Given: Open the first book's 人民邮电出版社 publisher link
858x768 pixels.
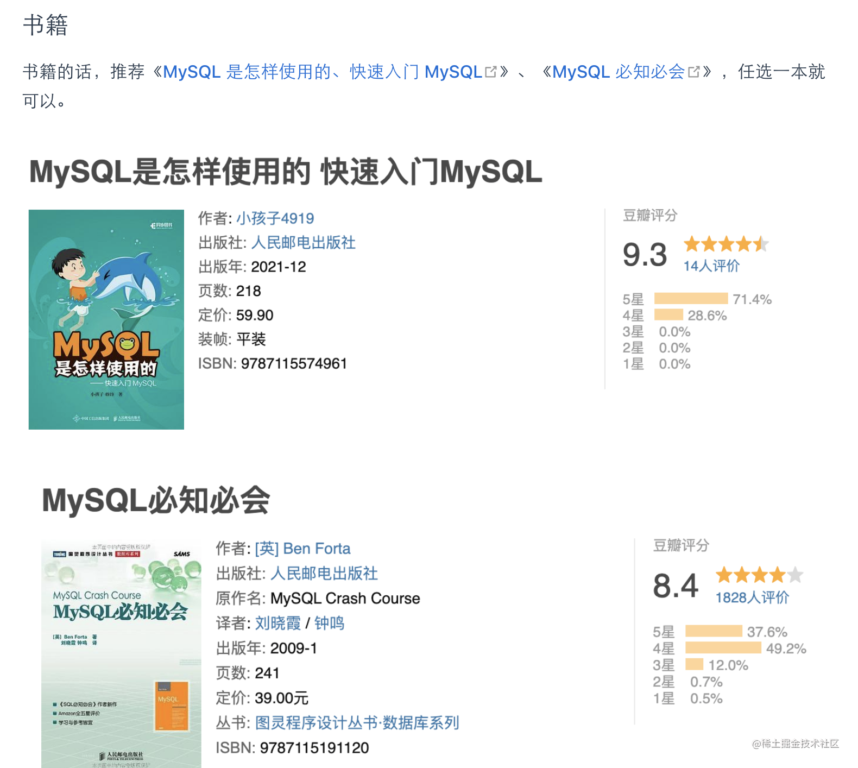Looking at the screenshot, I should coord(303,243).
